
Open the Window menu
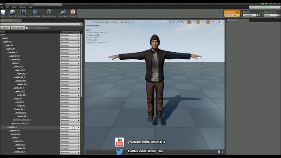point(22,7)
